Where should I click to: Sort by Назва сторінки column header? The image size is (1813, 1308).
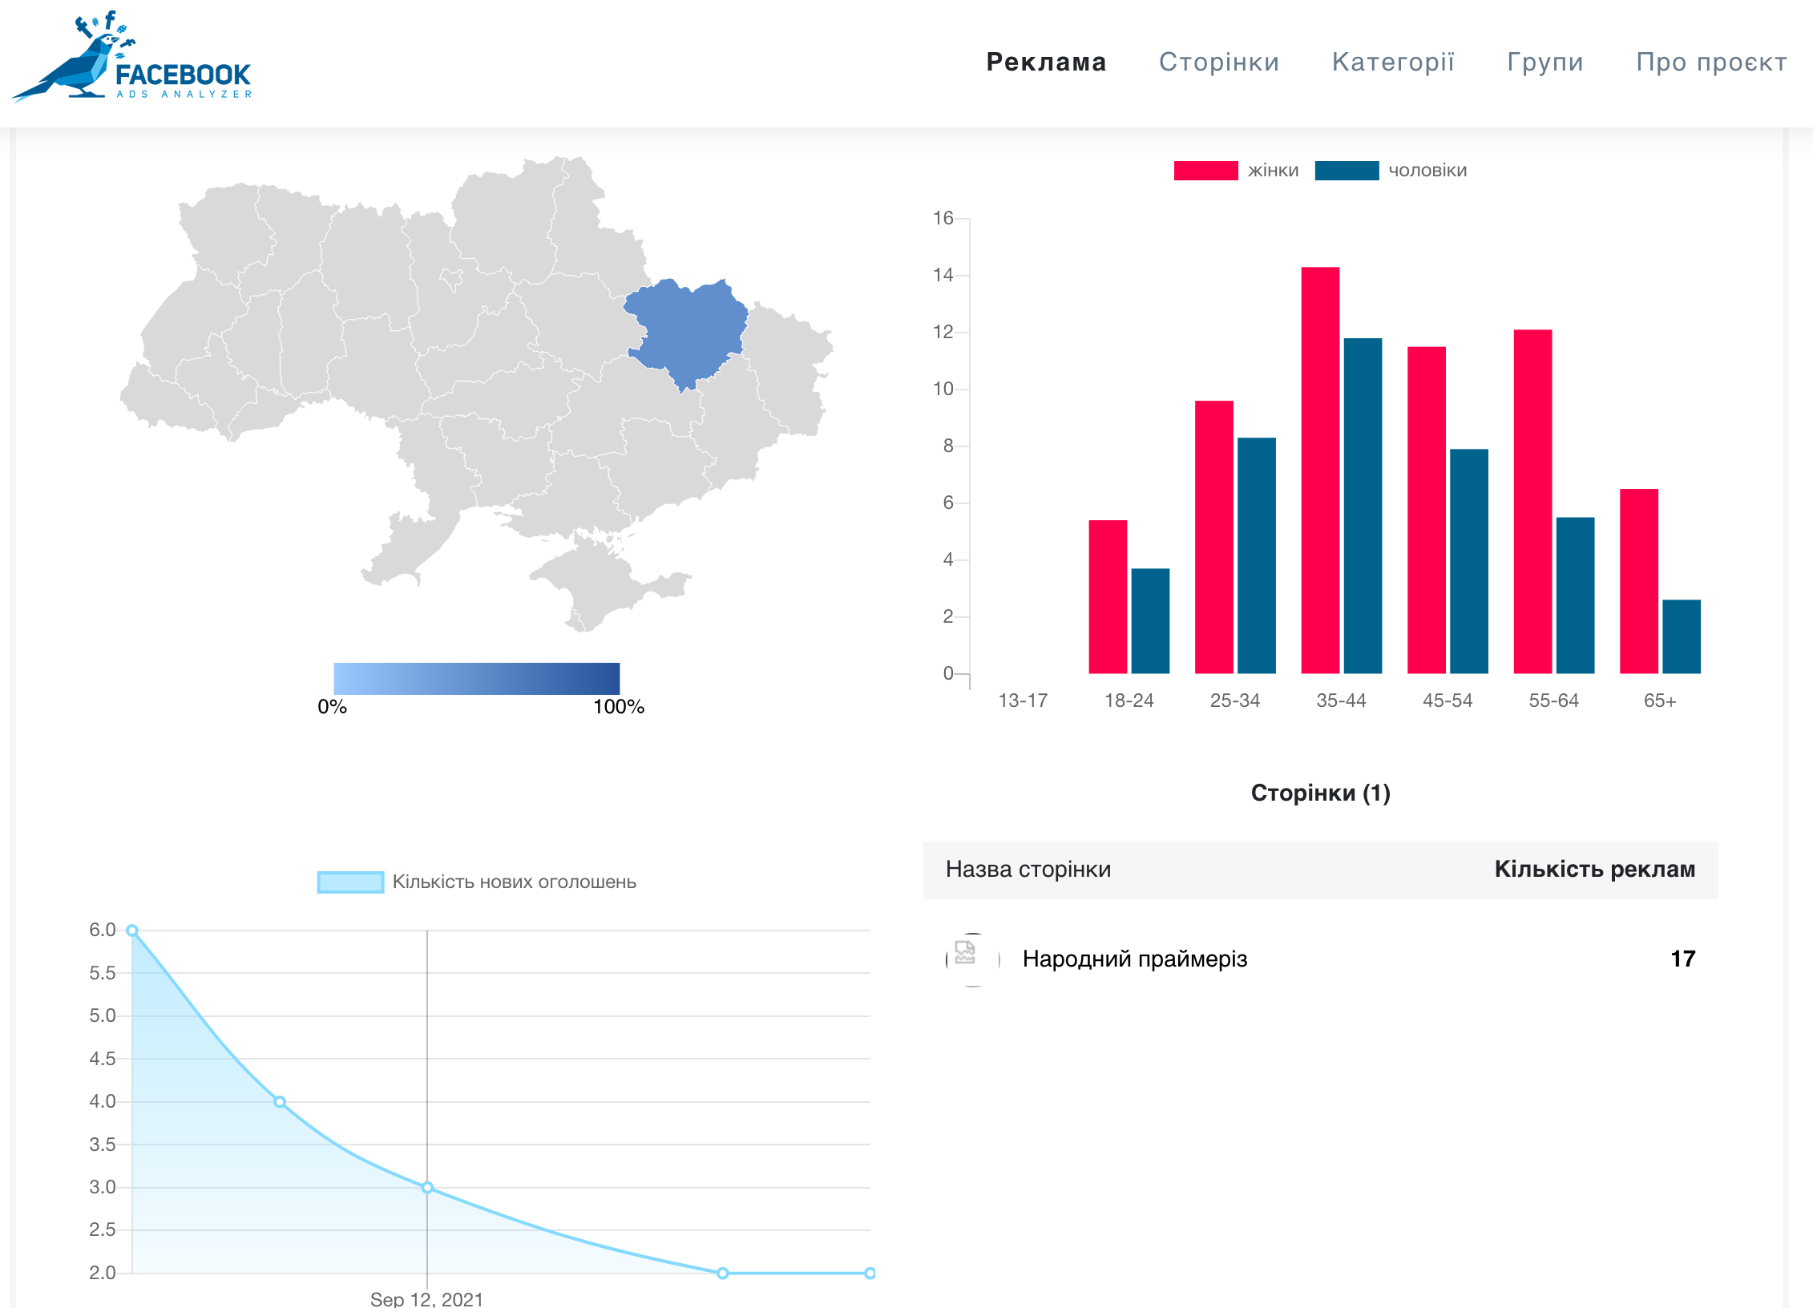tap(1028, 869)
